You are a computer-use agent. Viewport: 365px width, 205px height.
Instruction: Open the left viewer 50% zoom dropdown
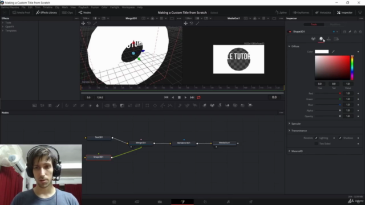point(86,18)
